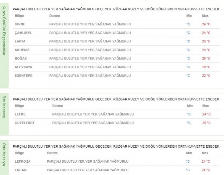The height and width of the screenshot is (175, 224).
Task: Click the 25 °C max temperature value
Action: [x=206, y=123]
